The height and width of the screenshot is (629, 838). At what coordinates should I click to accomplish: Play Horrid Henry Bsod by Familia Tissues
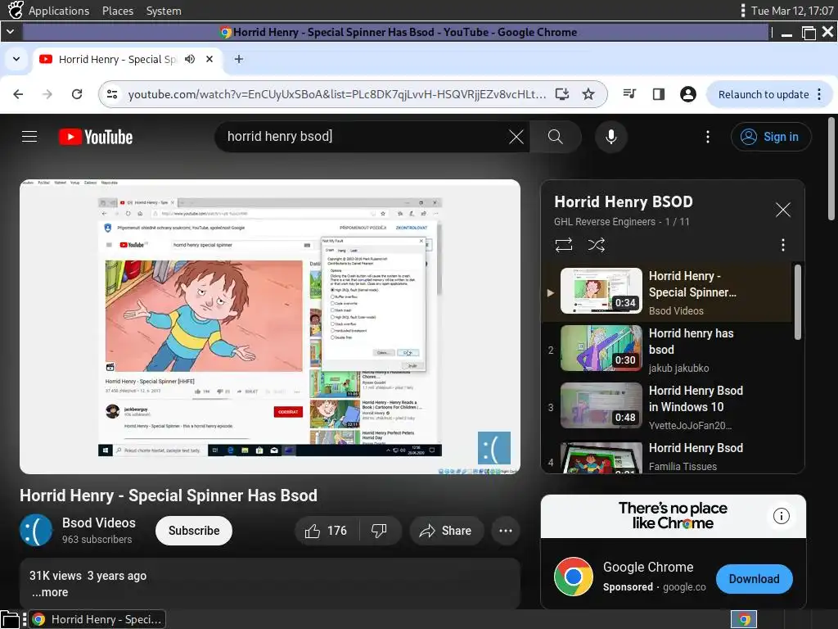(x=666, y=456)
